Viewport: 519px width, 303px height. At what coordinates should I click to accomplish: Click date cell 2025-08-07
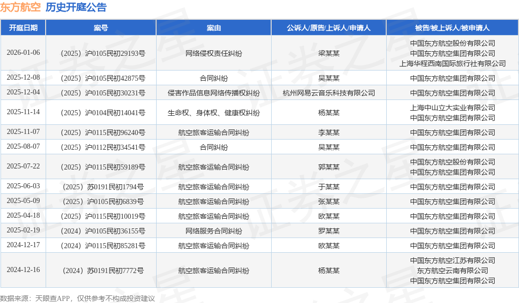click(23, 147)
